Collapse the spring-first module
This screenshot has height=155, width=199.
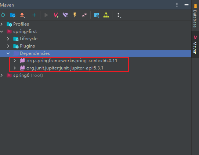click(1, 31)
